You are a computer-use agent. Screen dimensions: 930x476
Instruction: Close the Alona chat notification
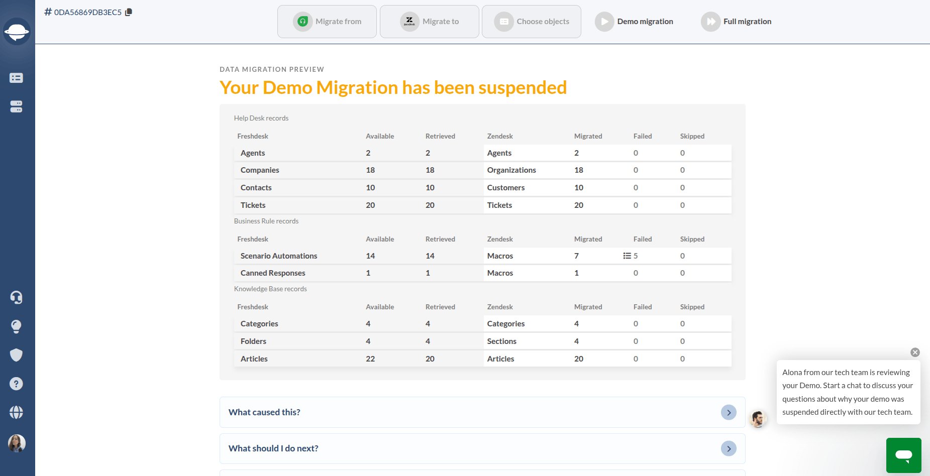click(915, 352)
